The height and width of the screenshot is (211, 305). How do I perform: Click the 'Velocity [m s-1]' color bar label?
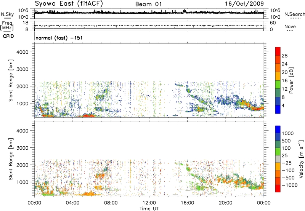pyautogui.click(x=301, y=159)
